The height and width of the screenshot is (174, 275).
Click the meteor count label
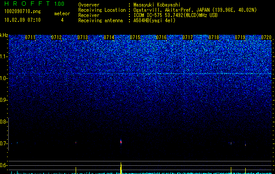62,13
